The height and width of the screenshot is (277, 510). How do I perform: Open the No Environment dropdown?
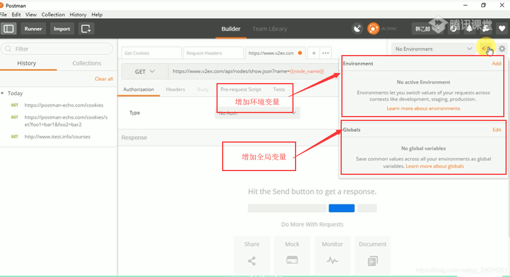[x=434, y=49]
